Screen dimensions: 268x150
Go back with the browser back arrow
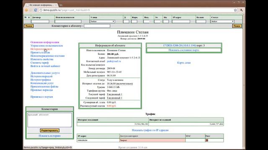click(26, 10)
